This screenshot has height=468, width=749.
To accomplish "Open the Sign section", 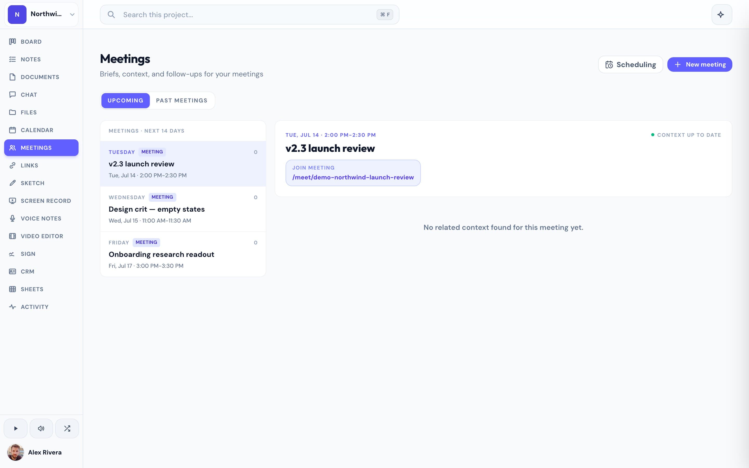I will click(x=41, y=254).
